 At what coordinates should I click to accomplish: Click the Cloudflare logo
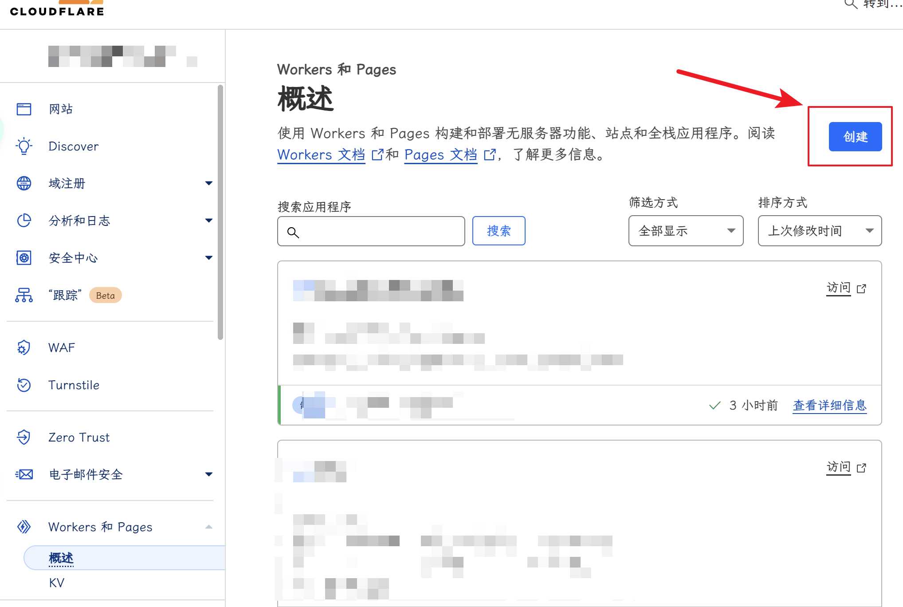57,9
